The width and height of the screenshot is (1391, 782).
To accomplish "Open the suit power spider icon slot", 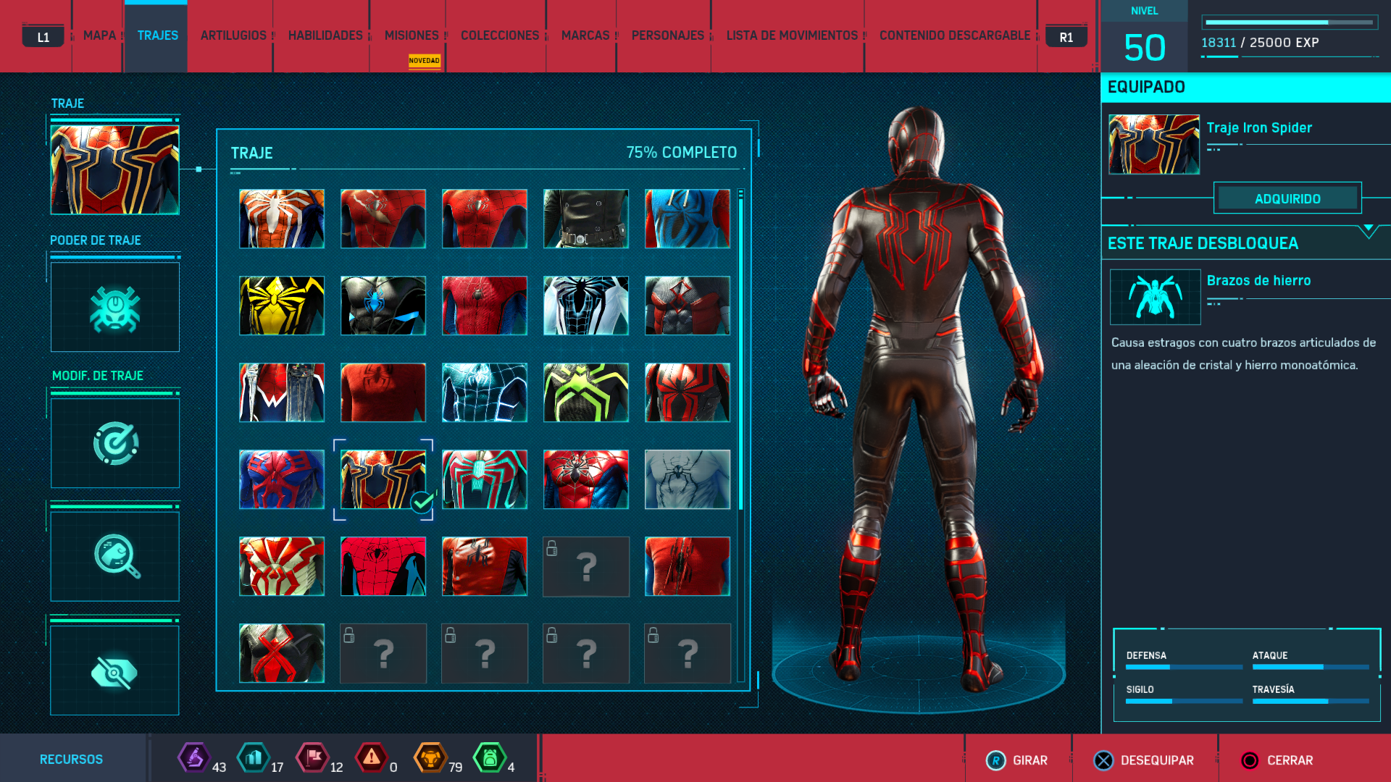I will tap(115, 308).
